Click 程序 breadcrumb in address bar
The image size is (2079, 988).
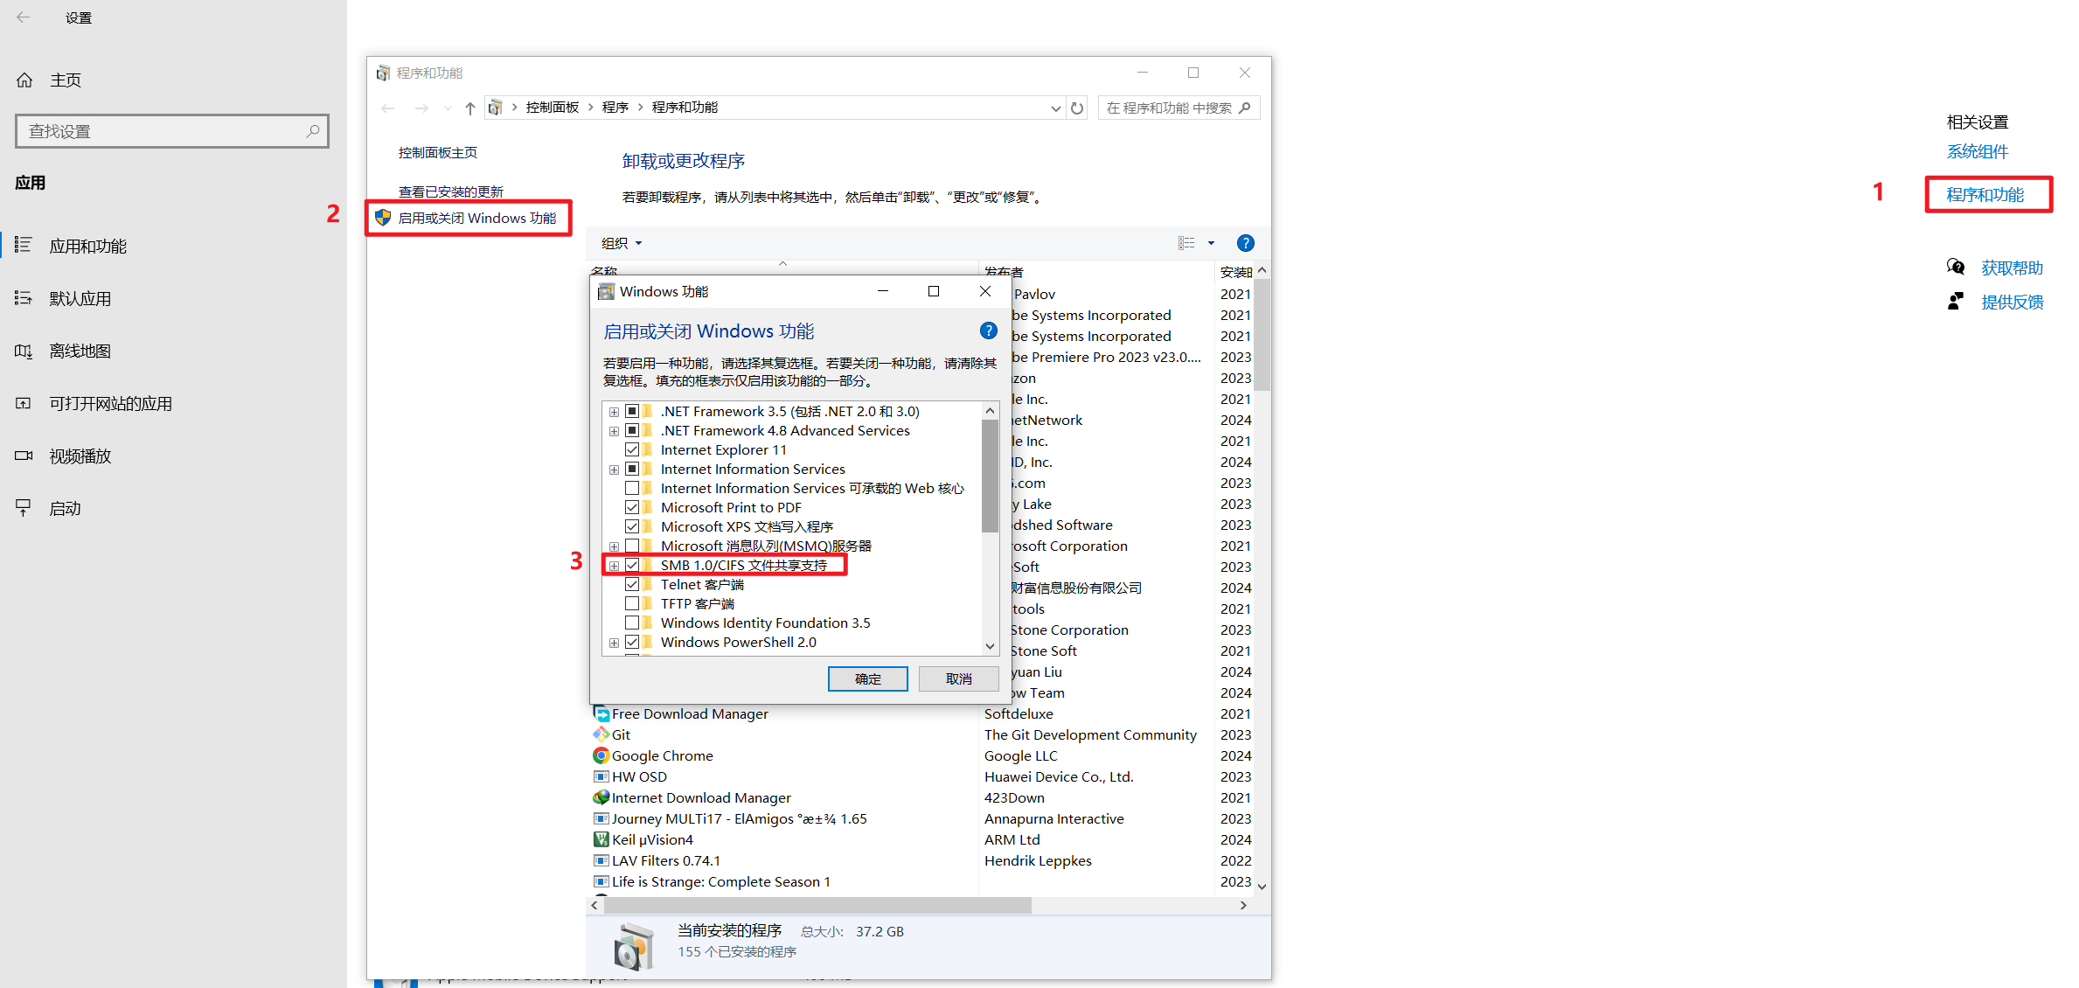pyautogui.click(x=615, y=108)
